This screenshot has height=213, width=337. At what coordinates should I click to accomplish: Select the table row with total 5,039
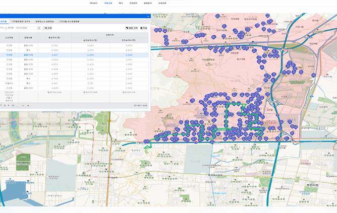click(x=74, y=50)
